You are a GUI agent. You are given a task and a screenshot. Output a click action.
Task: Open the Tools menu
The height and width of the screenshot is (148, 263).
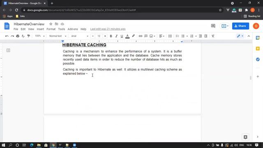(x=61, y=29)
